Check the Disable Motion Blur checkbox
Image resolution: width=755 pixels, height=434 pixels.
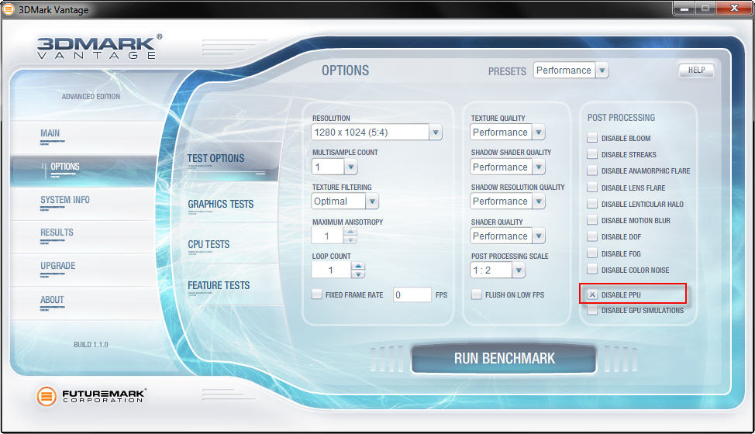(592, 220)
